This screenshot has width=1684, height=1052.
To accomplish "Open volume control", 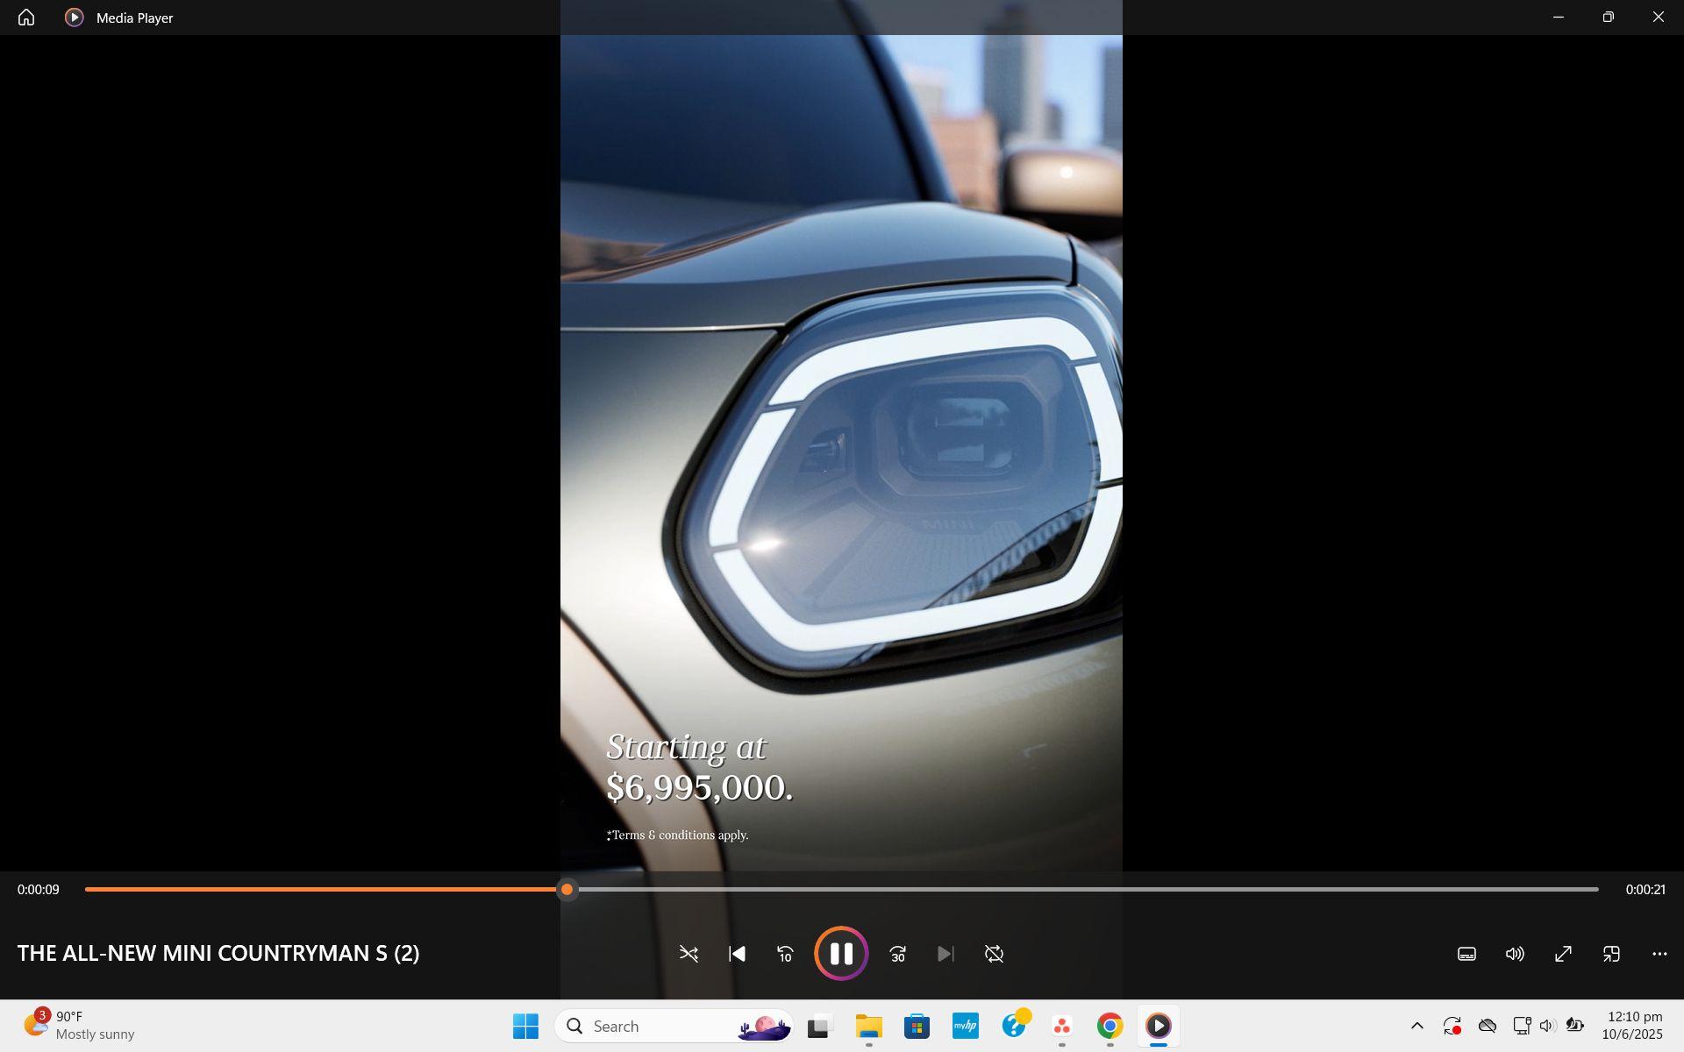I will pyautogui.click(x=1515, y=954).
